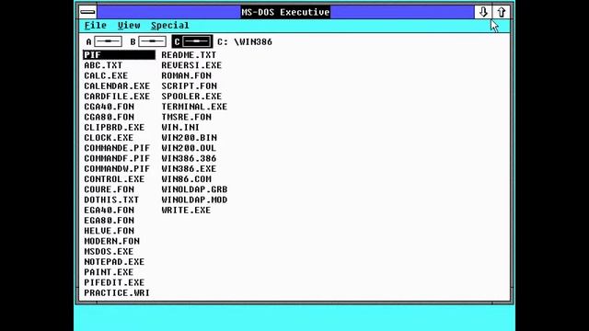Select REVERSI.EXE file
Image resolution: width=589 pixels, height=331 pixels.
(191, 65)
